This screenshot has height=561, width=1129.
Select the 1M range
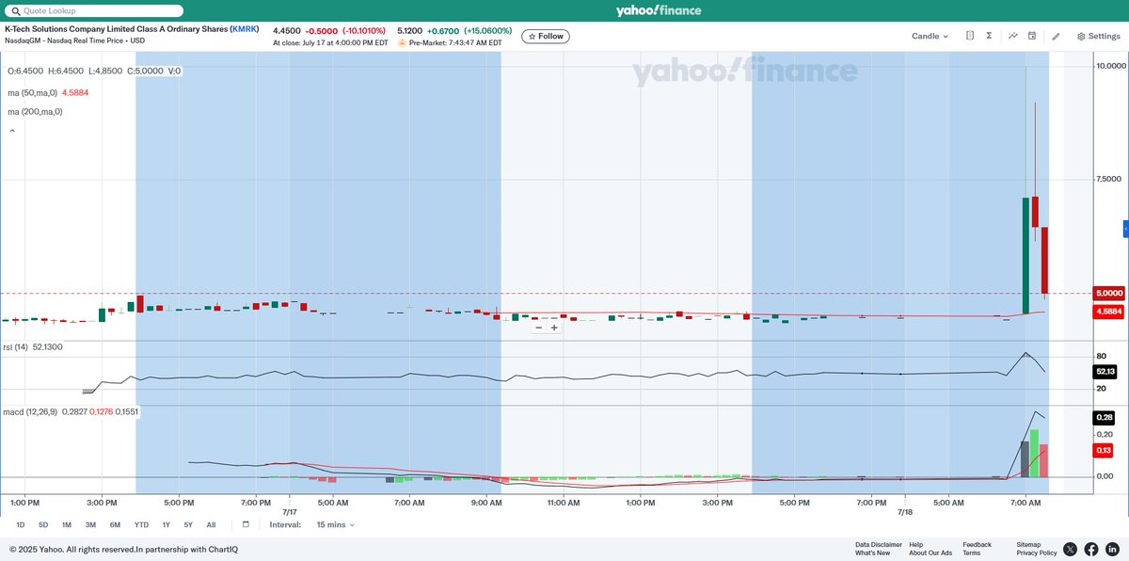(x=67, y=524)
